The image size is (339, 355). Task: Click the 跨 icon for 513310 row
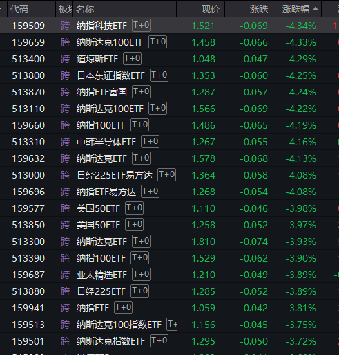(65, 142)
